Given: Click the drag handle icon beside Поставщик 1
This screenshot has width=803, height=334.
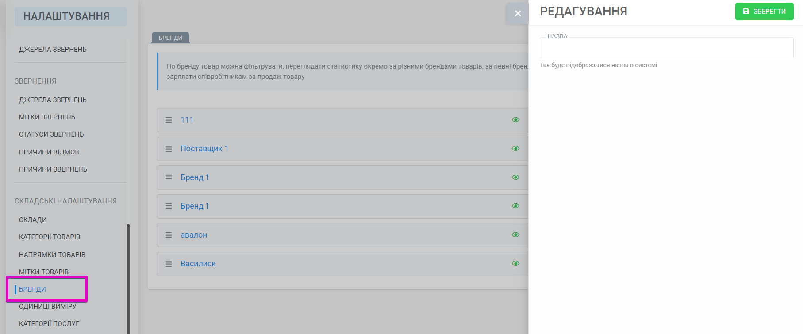Looking at the screenshot, I should coord(169,149).
